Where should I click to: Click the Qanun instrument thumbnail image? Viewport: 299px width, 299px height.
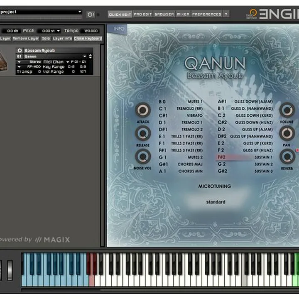pyautogui.click(x=3, y=62)
